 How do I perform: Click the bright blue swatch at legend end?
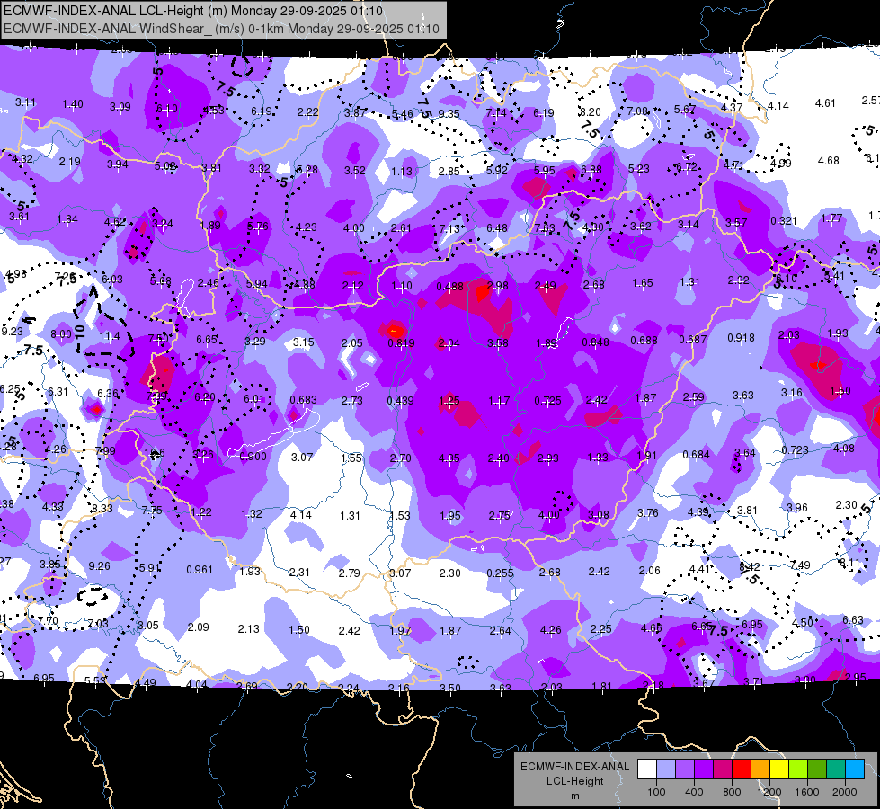[855, 769]
